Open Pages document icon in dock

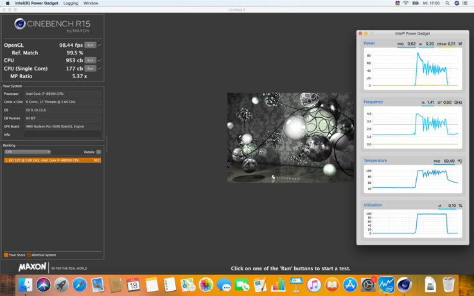259,285
